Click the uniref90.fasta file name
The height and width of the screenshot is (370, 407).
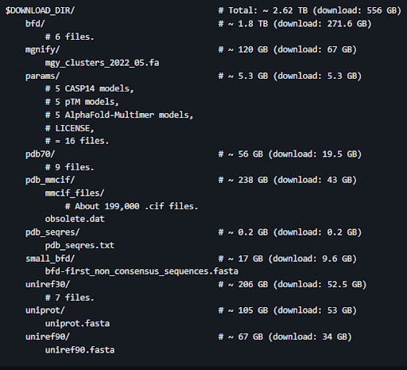click(x=79, y=350)
